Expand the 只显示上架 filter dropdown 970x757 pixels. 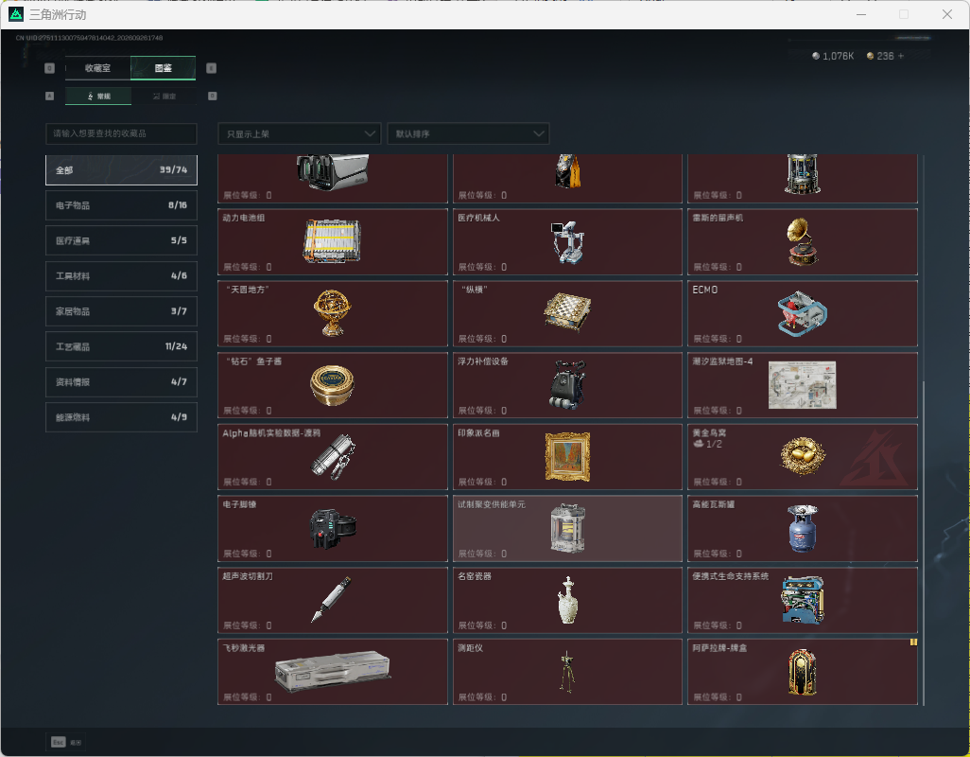point(300,133)
